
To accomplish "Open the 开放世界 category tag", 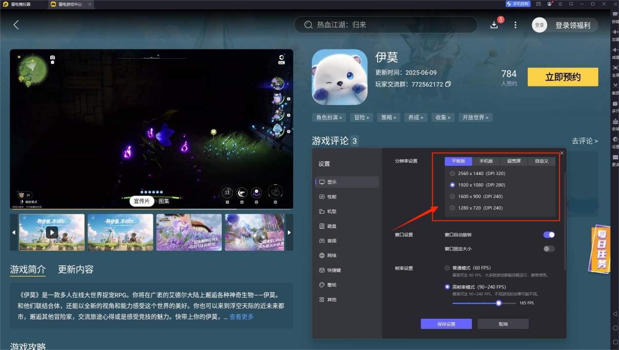I will 475,117.
